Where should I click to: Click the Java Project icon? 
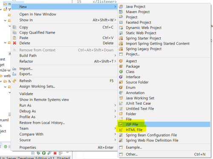[121, 6]
